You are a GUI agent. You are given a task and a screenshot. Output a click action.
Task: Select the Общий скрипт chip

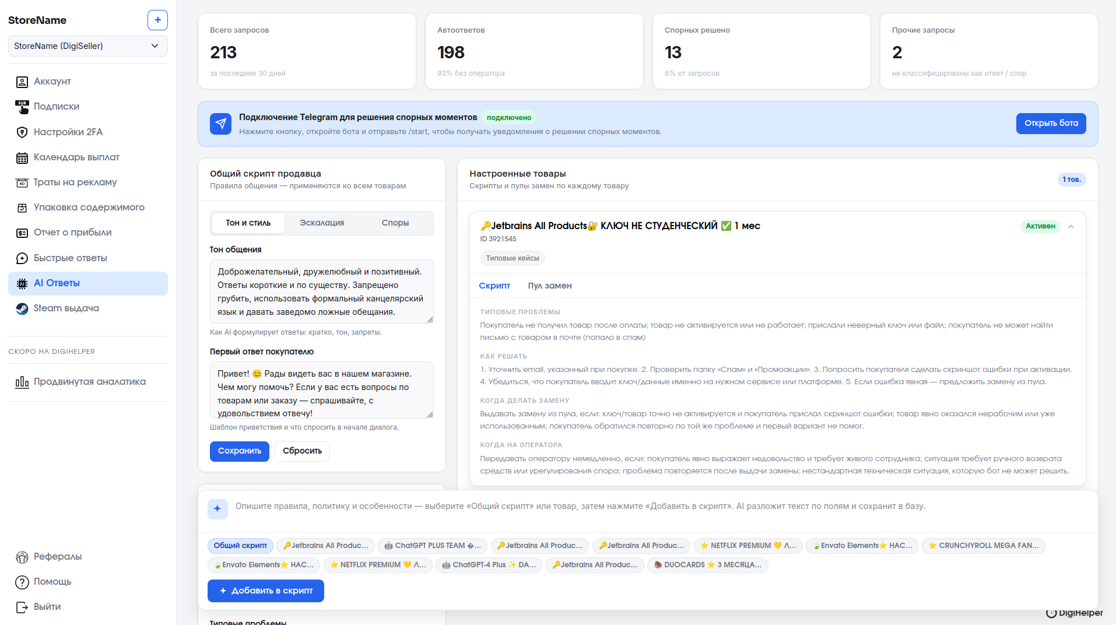coord(240,546)
